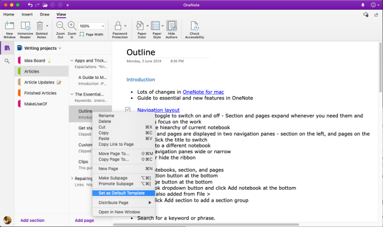Open notifications bell icon
The image size is (383, 227).
(363, 5)
